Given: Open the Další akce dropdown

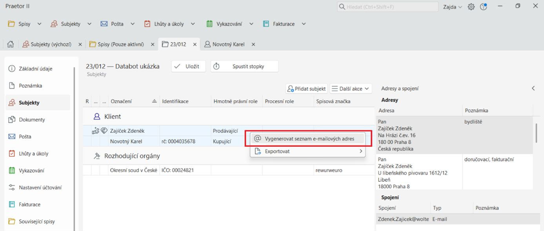Looking at the screenshot, I should (351, 89).
